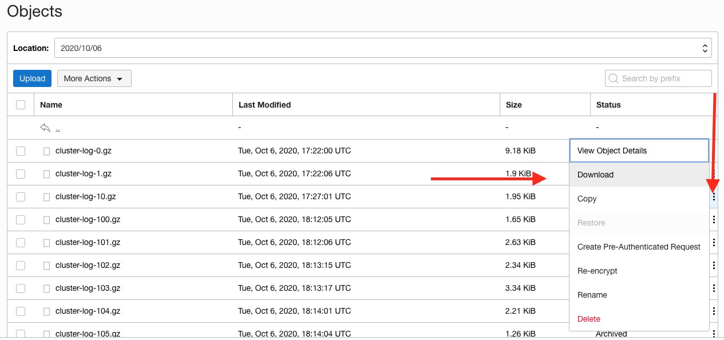Click file icon beside cluster-log-101.gz
Screen dimensions: 724x340
[x=47, y=243]
